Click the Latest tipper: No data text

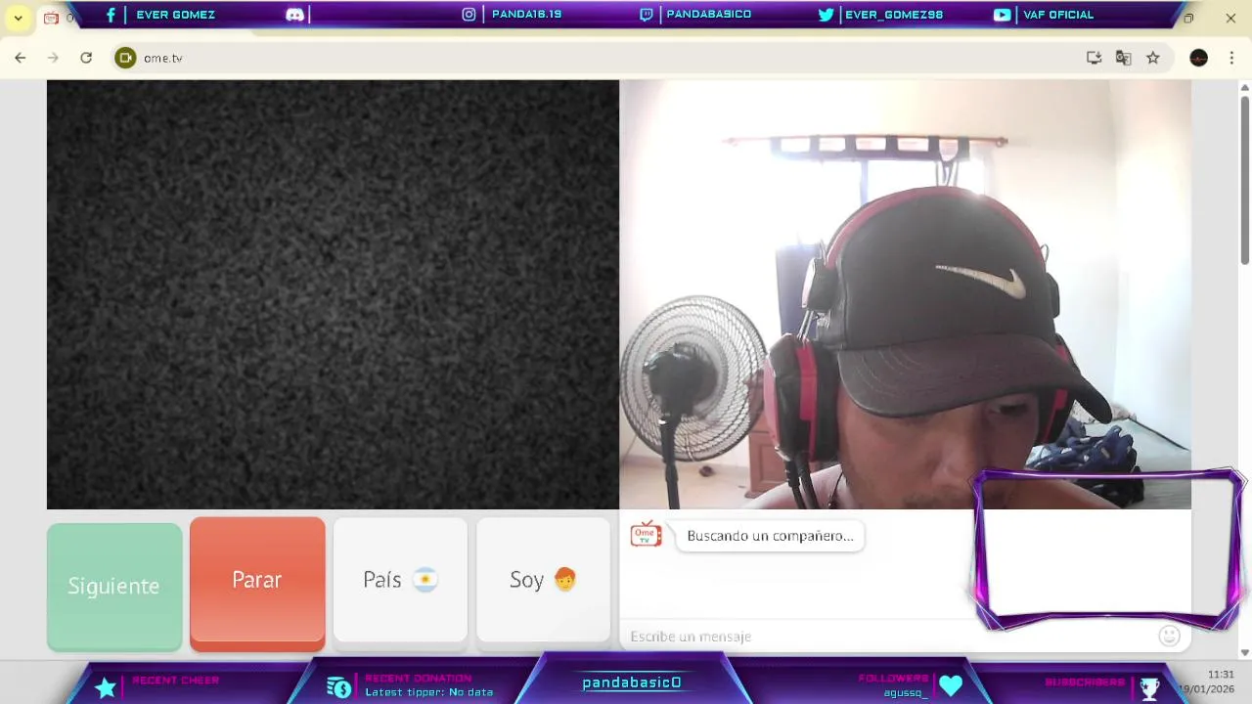(429, 692)
